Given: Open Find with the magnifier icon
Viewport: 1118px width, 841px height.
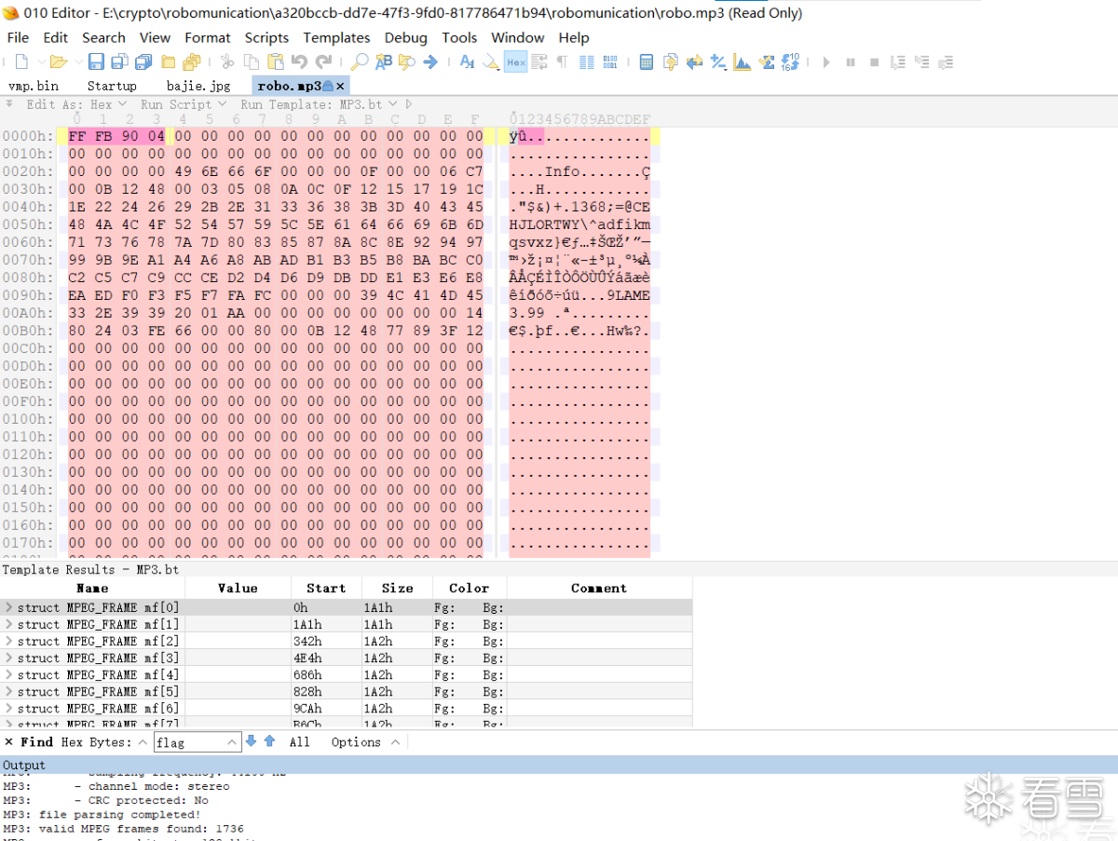Looking at the screenshot, I should [359, 62].
